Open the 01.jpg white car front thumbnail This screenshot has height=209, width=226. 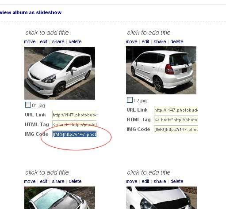60,73
